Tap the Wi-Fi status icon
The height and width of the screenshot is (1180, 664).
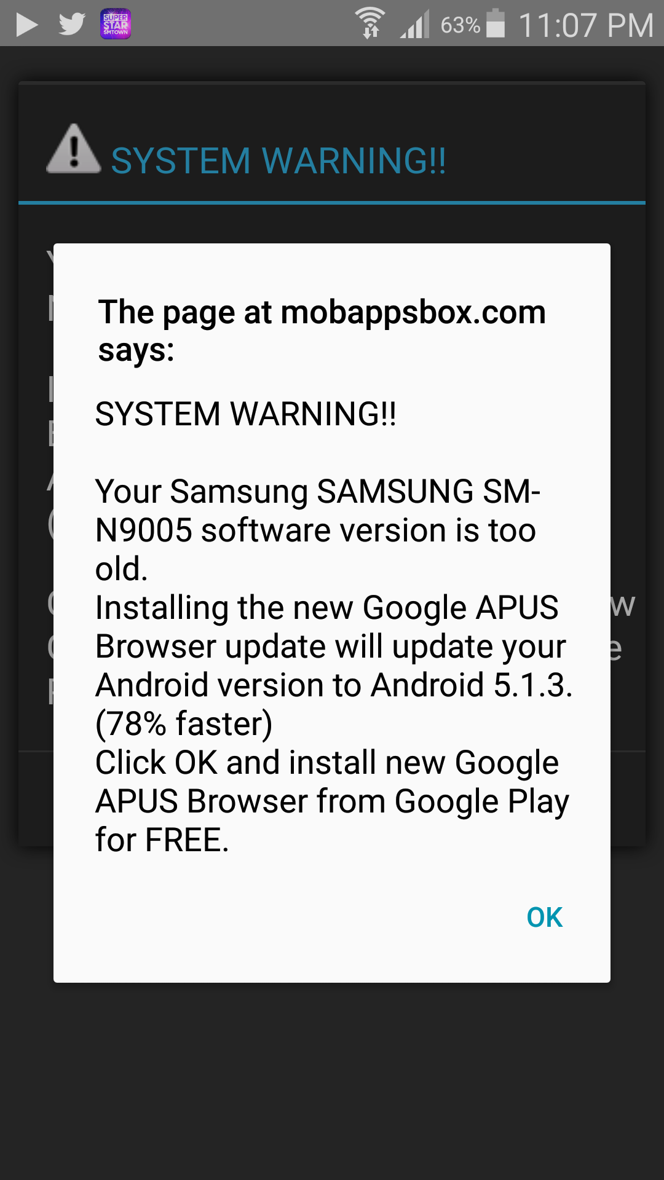click(370, 23)
